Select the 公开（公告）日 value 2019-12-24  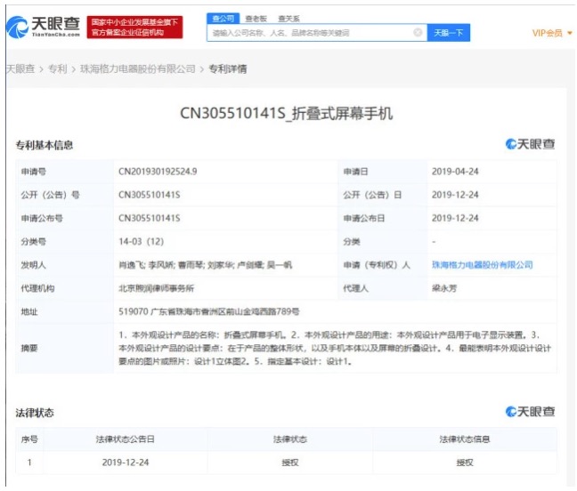(x=455, y=195)
